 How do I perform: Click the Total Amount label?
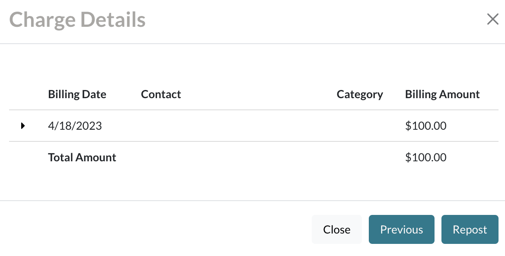(82, 157)
